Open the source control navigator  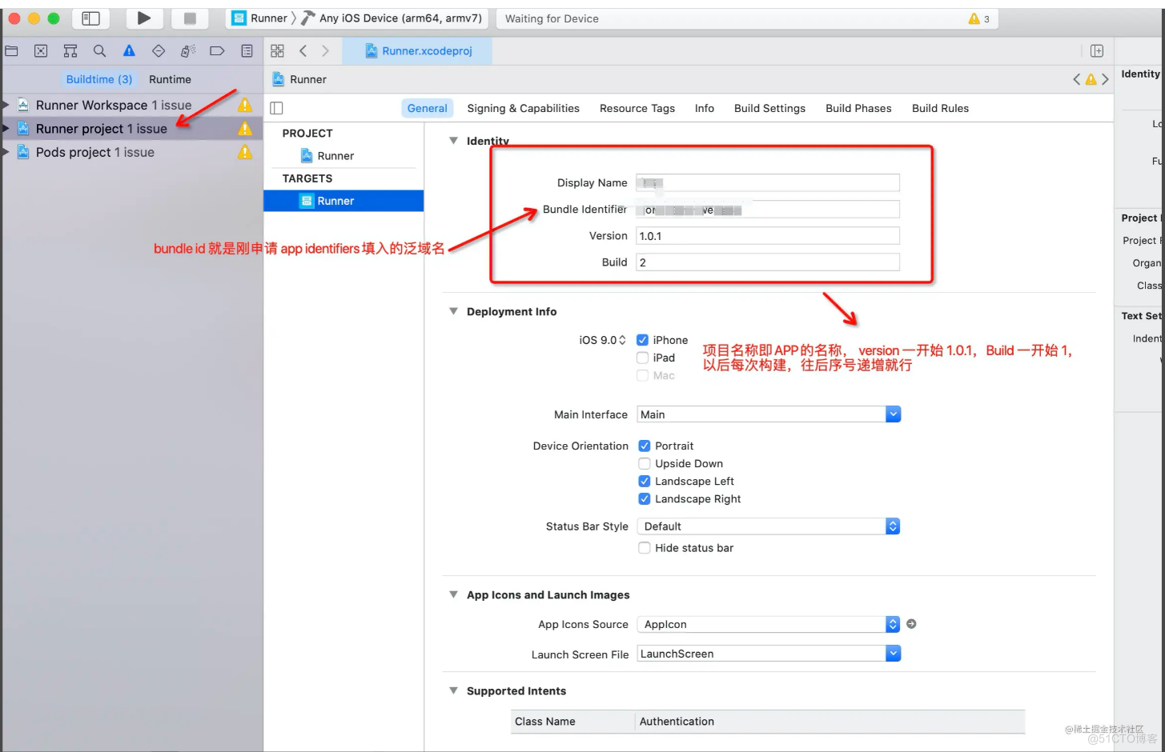[x=41, y=51]
